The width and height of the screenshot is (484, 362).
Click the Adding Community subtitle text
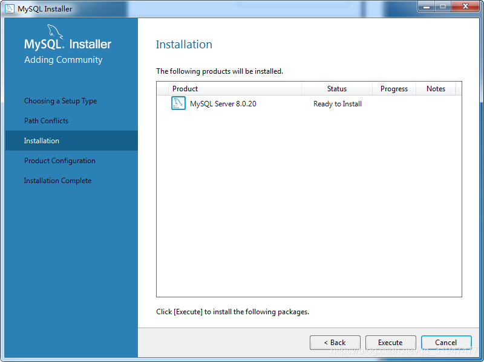point(64,59)
